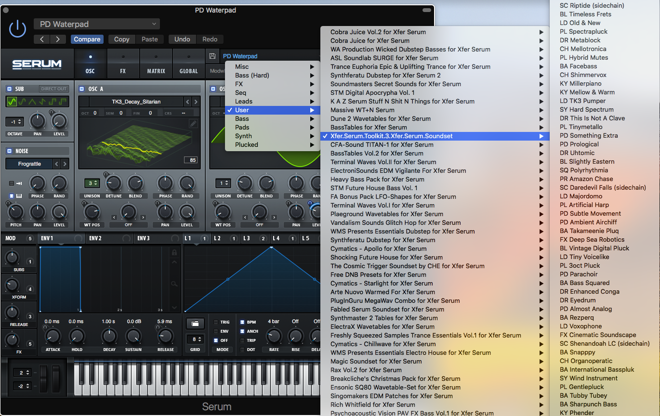Click the LFO RATE knob
This screenshot has width=660, height=416.
click(x=274, y=337)
